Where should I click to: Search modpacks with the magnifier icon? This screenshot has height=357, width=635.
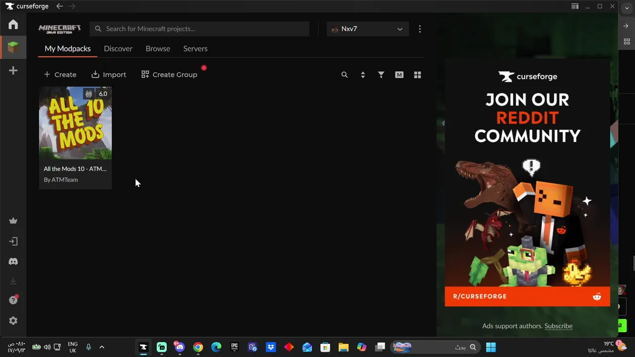(x=344, y=75)
